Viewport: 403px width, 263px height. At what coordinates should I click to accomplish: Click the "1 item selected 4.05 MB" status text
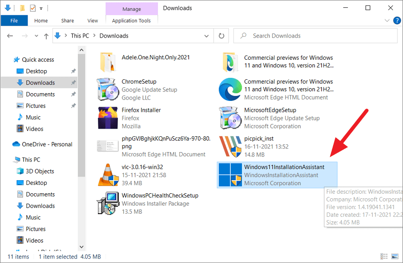click(70, 257)
